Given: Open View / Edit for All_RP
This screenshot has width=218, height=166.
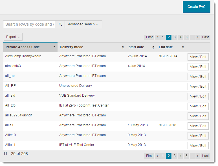Looking at the screenshot, I should click(x=198, y=87).
